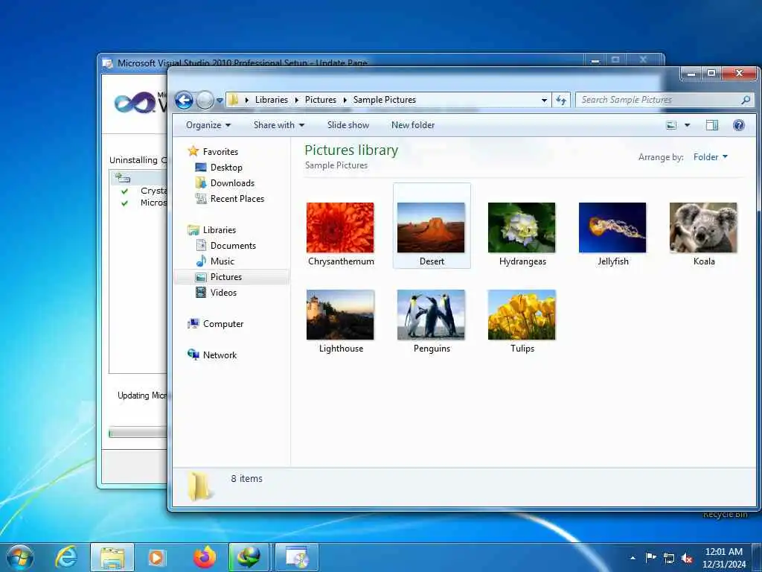762x572 pixels.
Task: Click the folder icon in details pane
Action: pos(199,486)
